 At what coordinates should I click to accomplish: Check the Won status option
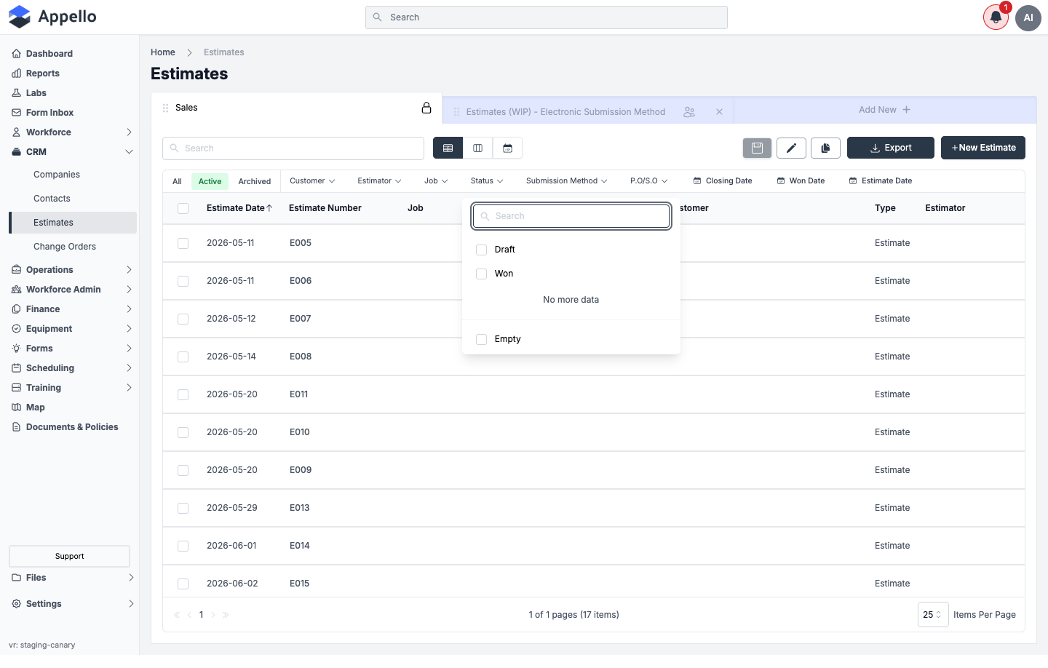coord(481,274)
